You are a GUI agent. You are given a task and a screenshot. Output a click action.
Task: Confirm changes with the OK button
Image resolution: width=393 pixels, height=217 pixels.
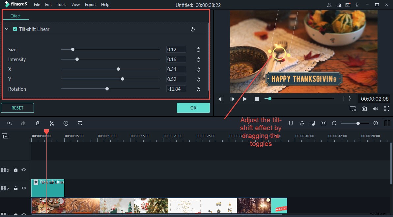193,108
